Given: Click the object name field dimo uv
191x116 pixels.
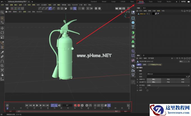Looking at the screenshot, I should coord(168,74).
